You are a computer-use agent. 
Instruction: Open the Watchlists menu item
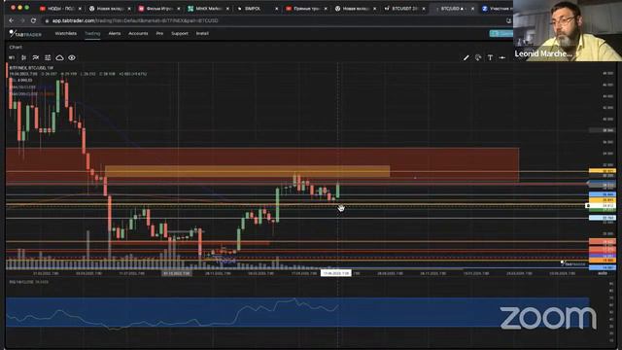tap(66, 33)
